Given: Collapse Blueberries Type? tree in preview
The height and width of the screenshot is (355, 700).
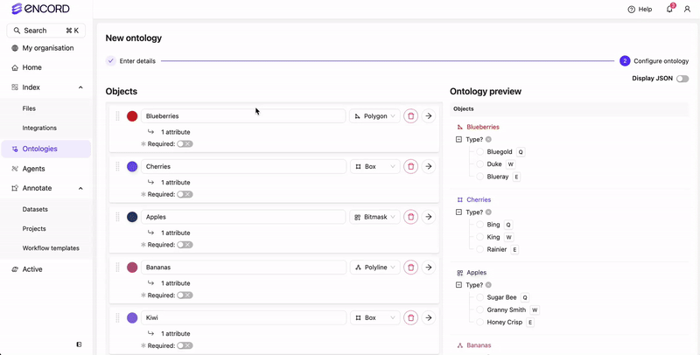Looking at the screenshot, I should click(458, 139).
